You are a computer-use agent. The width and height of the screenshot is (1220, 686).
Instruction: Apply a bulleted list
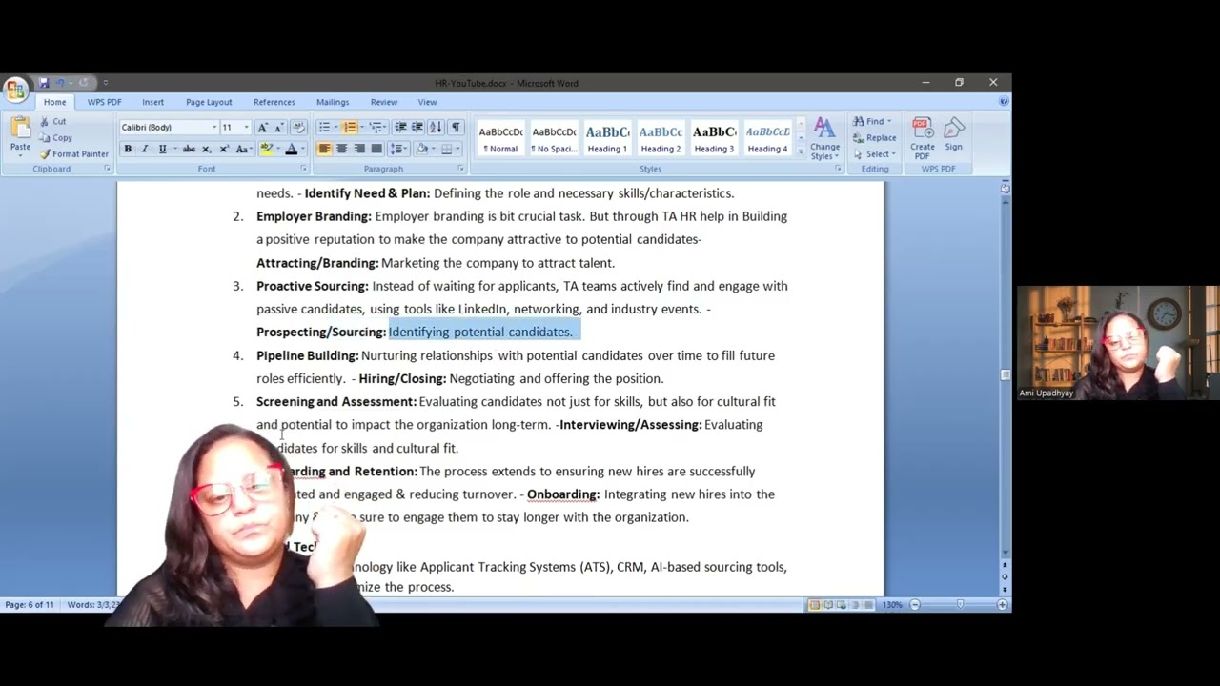pyautogui.click(x=326, y=128)
